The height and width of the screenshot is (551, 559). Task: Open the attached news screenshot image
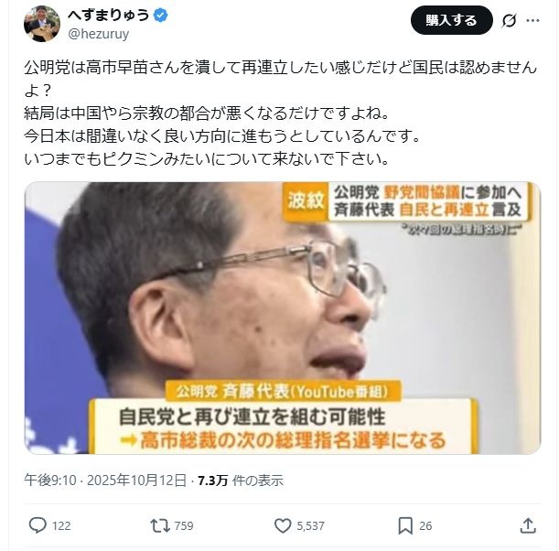[283, 319]
